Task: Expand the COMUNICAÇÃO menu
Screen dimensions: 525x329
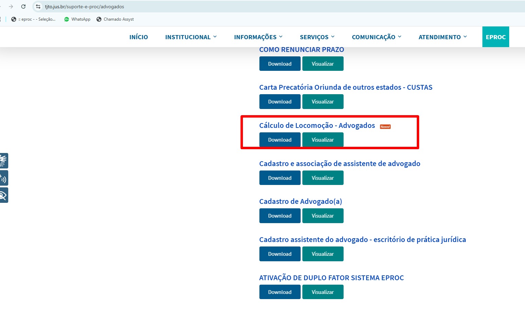Action: pos(376,37)
